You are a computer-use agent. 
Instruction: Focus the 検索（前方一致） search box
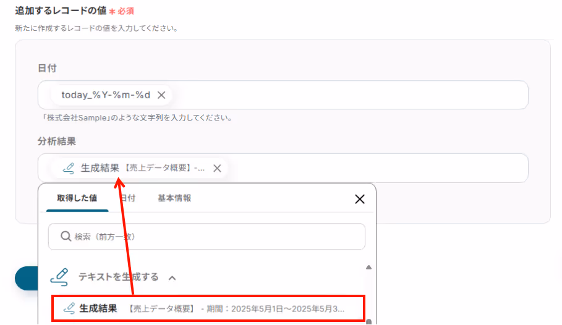point(206,237)
